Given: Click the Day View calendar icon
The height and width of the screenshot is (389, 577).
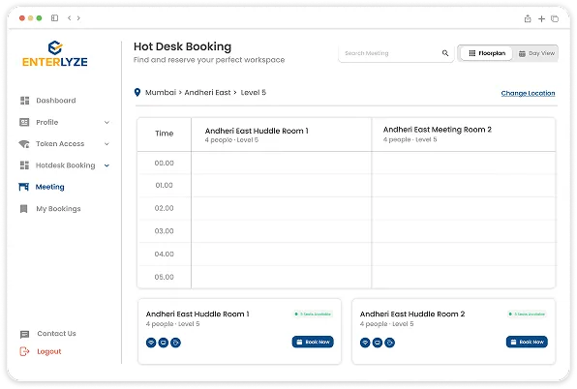Looking at the screenshot, I should click(522, 53).
